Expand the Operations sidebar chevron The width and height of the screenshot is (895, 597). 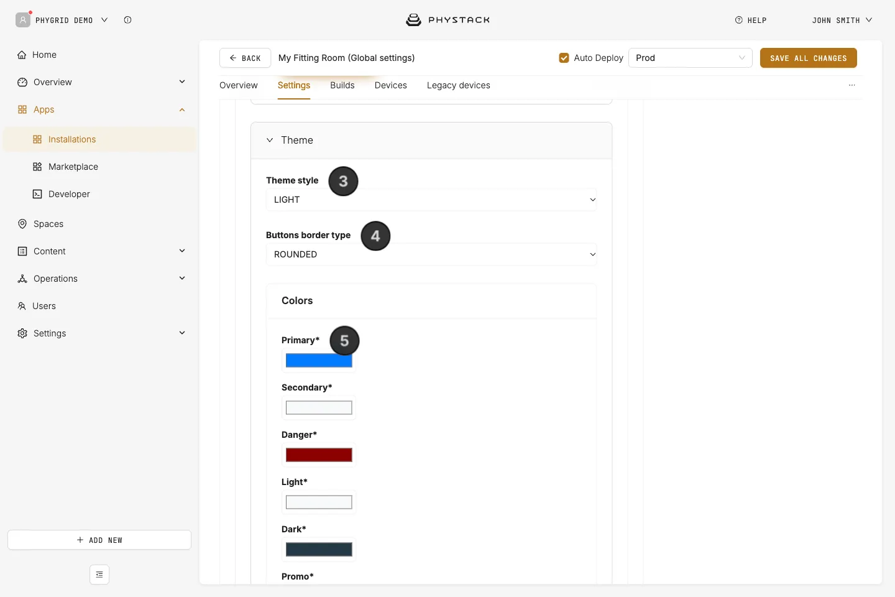coord(182,278)
